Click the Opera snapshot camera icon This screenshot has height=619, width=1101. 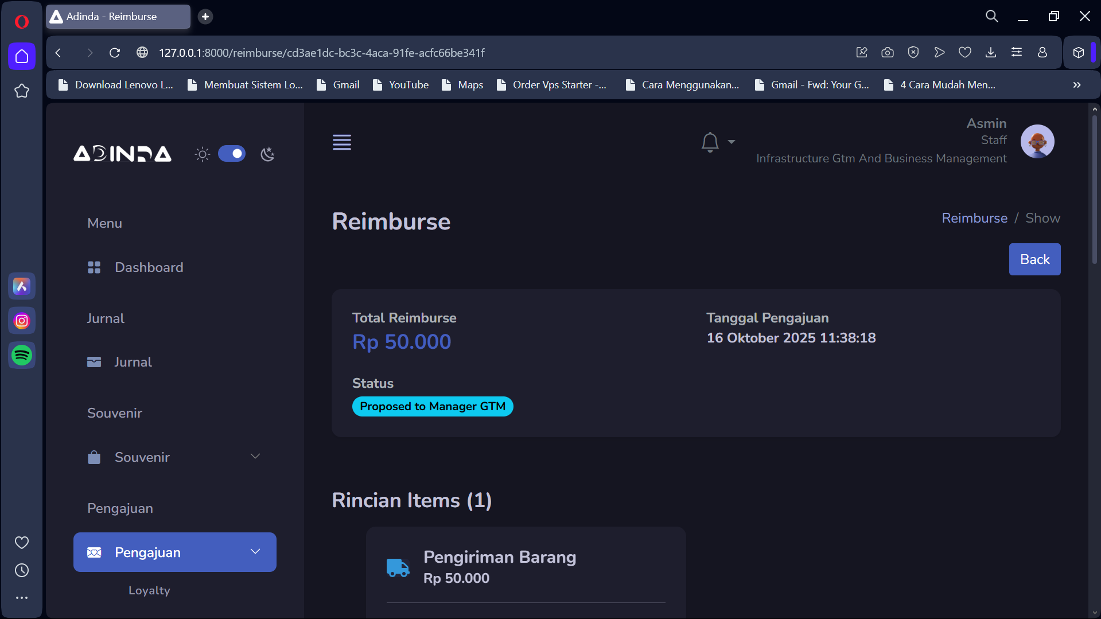887,53
